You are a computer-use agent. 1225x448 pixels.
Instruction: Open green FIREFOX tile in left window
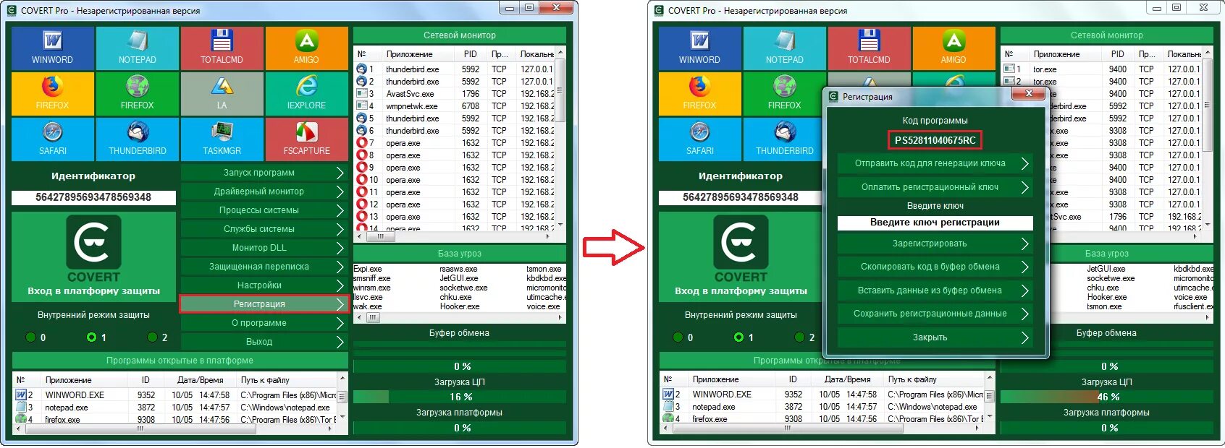tap(138, 93)
